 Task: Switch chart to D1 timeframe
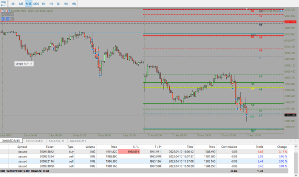pos(59,4)
